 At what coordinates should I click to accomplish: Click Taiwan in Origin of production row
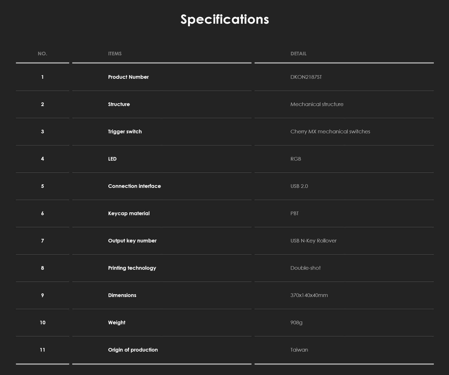coord(299,350)
